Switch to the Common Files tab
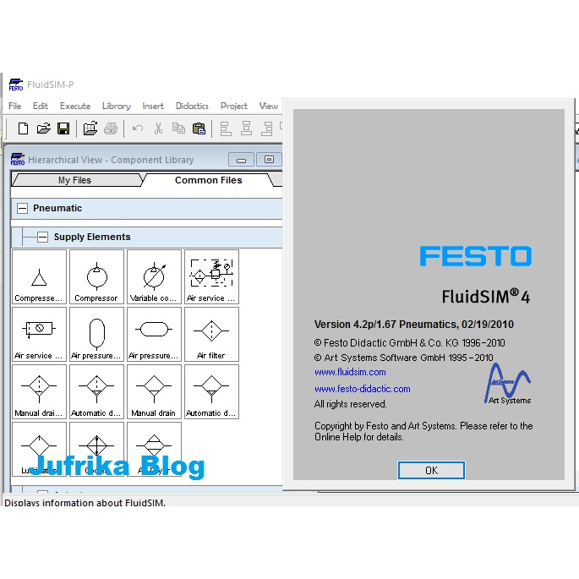 [x=209, y=180]
